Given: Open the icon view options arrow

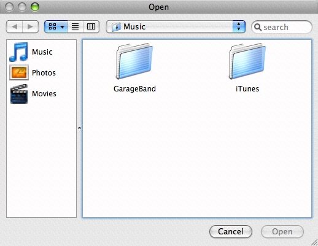Looking at the screenshot, I should point(62,27).
